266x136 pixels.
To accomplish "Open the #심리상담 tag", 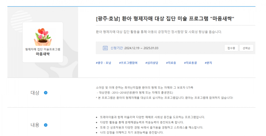I will click(x=152, y=63).
